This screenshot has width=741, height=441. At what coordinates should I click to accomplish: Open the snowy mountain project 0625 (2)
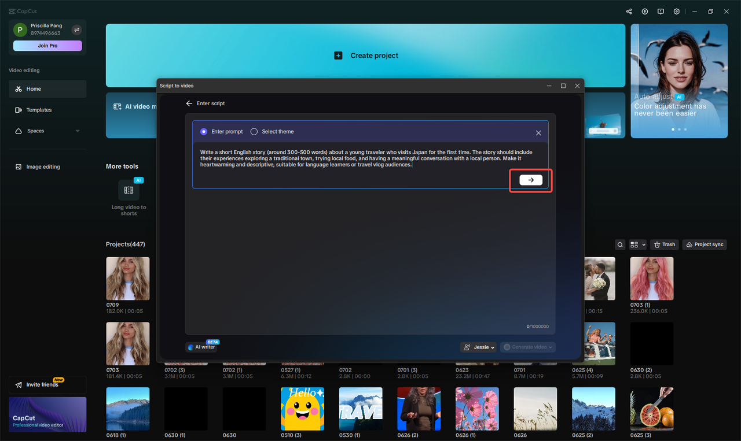(x=593, y=409)
